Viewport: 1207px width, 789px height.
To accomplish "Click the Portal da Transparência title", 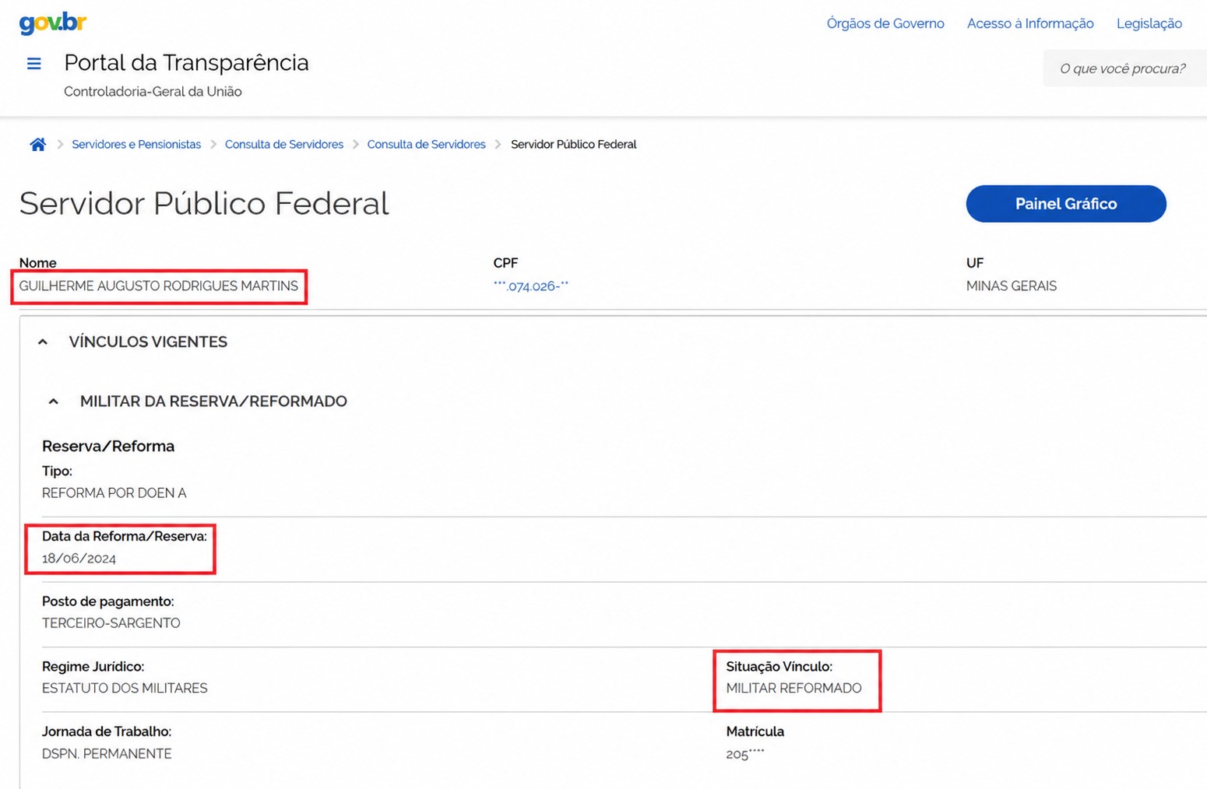I will [186, 62].
